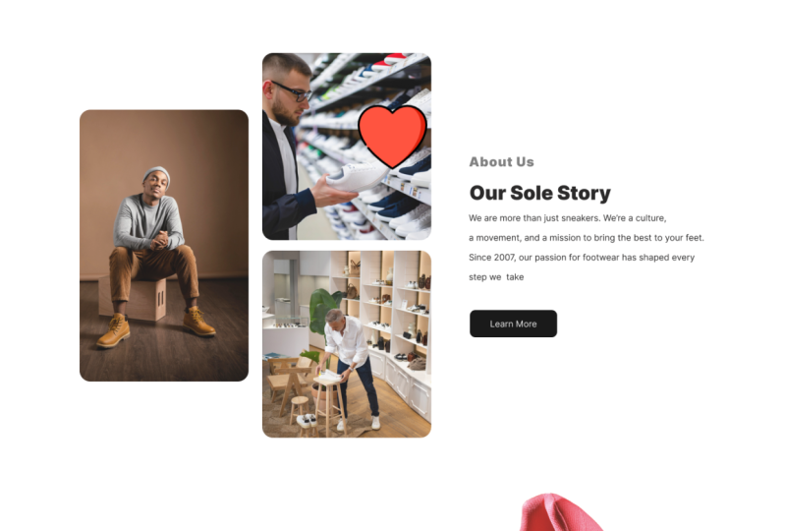Click the gray beanie on the seated man
The image size is (785, 531).
coord(156,175)
